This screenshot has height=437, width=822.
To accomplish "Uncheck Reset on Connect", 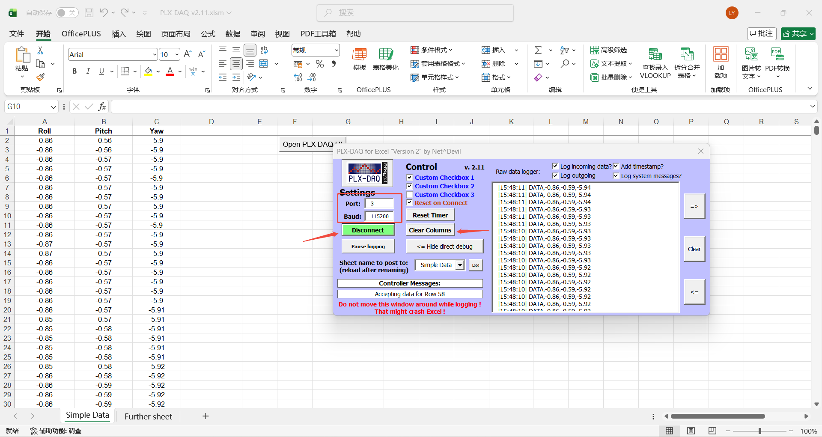I will point(410,203).
